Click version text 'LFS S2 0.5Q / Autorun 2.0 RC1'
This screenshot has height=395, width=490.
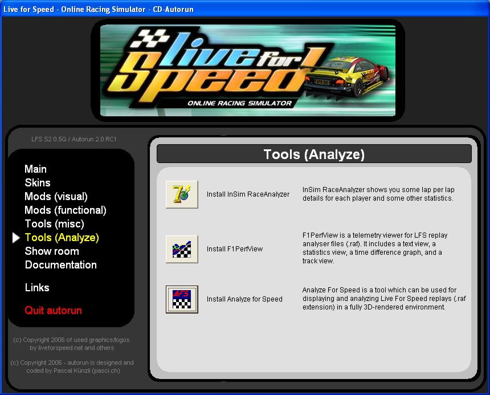(x=73, y=140)
